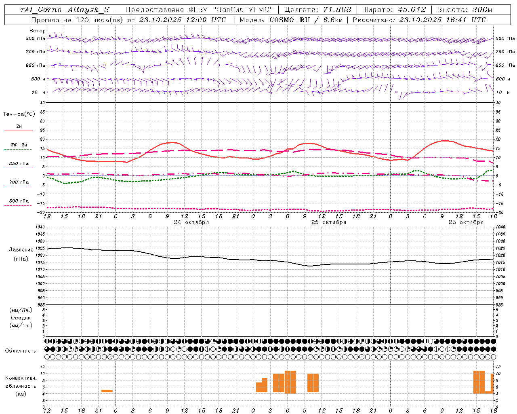Click the 25 октября date label
517x414 pixels.
click(x=329, y=222)
